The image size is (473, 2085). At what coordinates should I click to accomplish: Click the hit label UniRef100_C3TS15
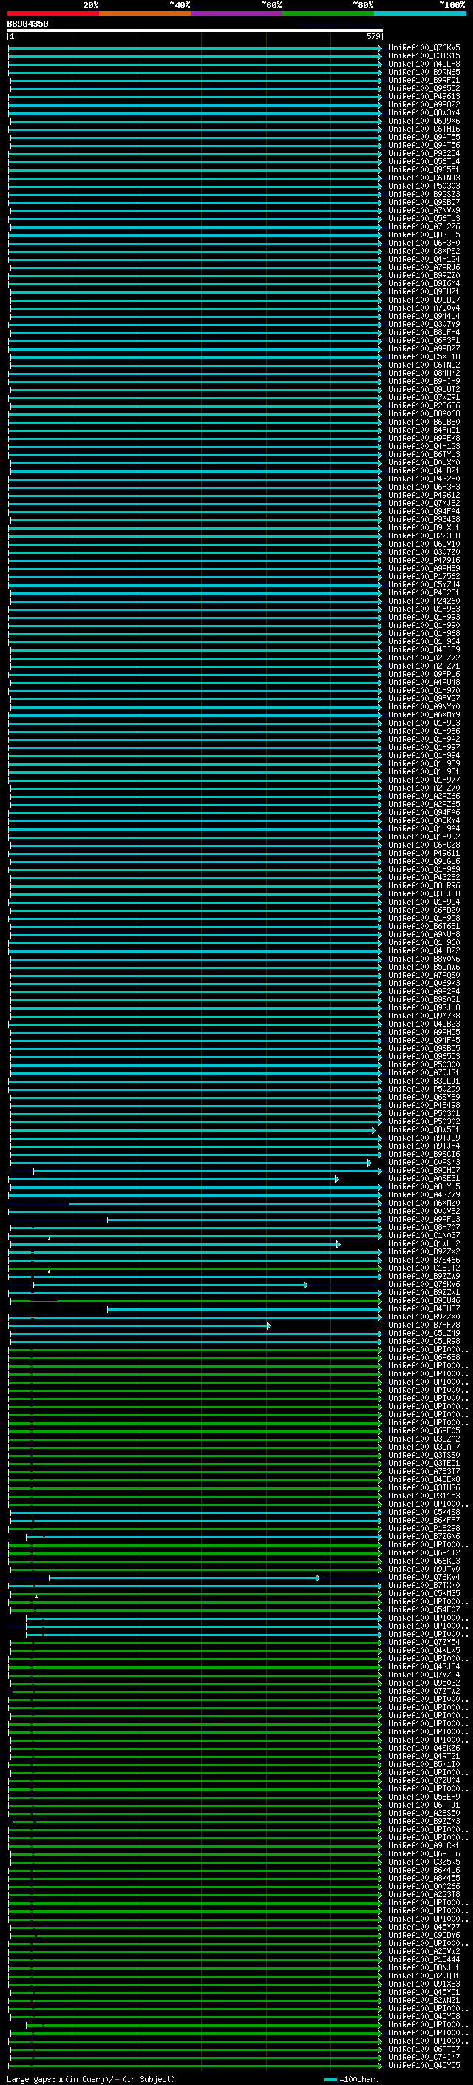click(x=424, y=56)
